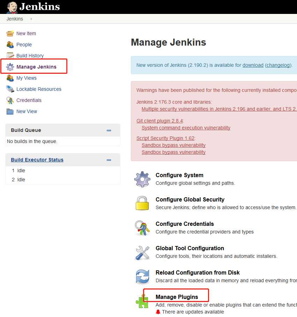
Task: Click the Configure Global Security padlock icon
Action: [142, 203]
